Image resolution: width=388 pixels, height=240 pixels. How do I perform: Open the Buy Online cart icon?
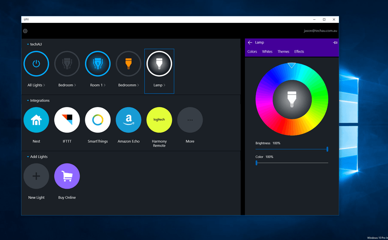click(67, 176)
